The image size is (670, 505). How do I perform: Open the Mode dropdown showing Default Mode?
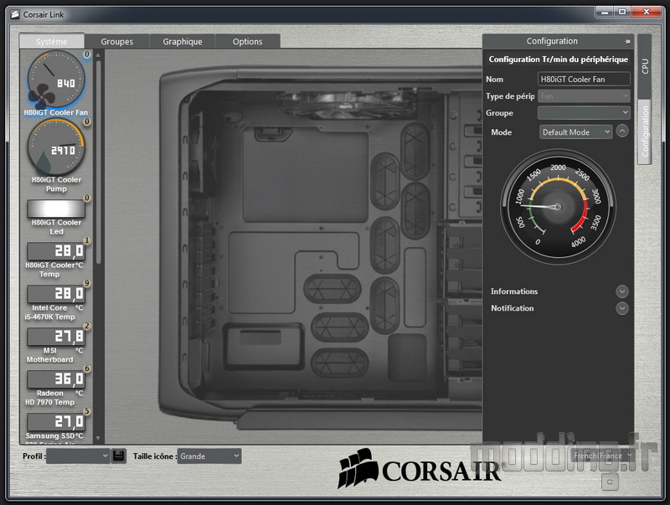[575, 132]
